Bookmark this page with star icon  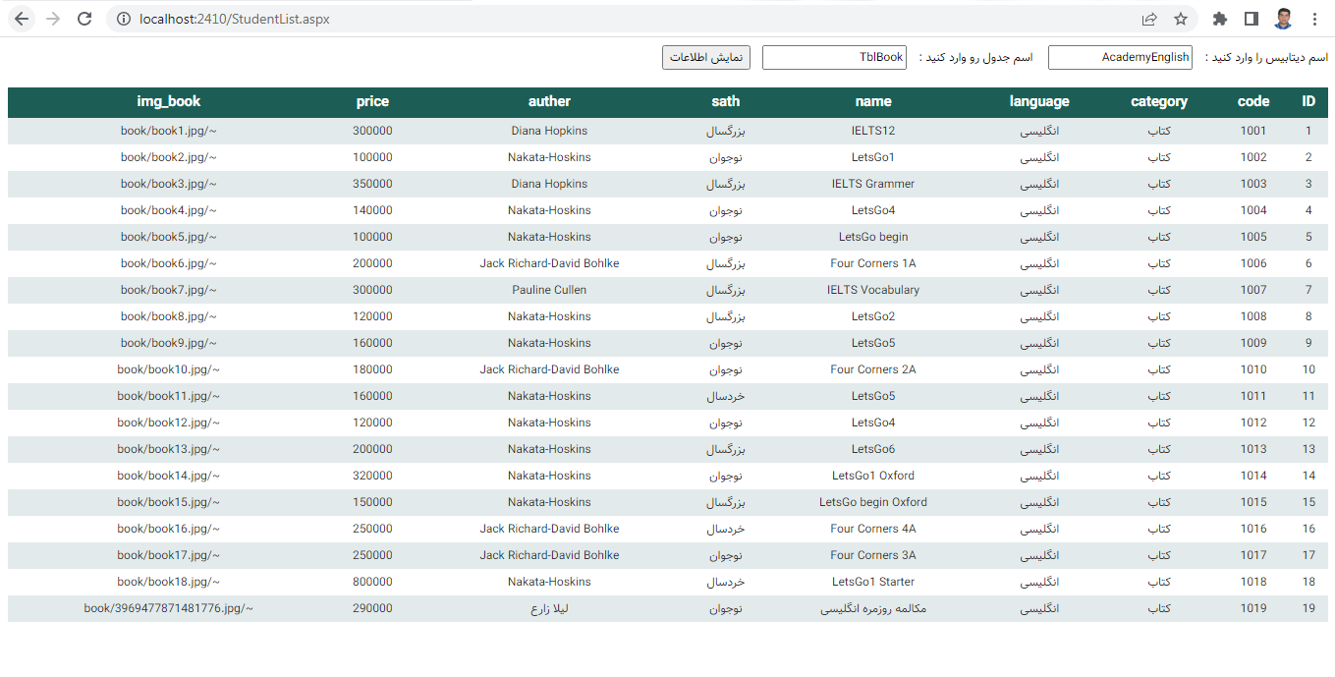point(1180,19)
